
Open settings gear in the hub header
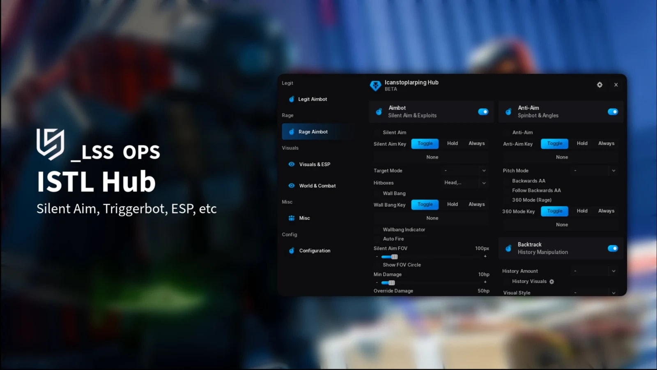click(600, 85)
